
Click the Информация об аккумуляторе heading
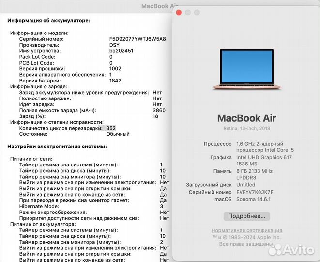click(x=49, y=21)
